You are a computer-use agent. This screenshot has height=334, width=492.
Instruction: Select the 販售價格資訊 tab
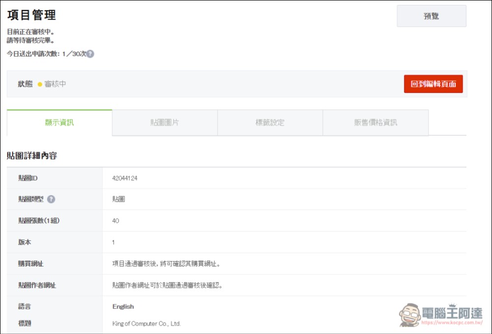(x=375, y=122)
